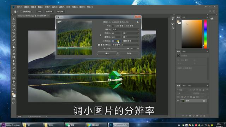Select the Pen tool

(x=14, y=67)
